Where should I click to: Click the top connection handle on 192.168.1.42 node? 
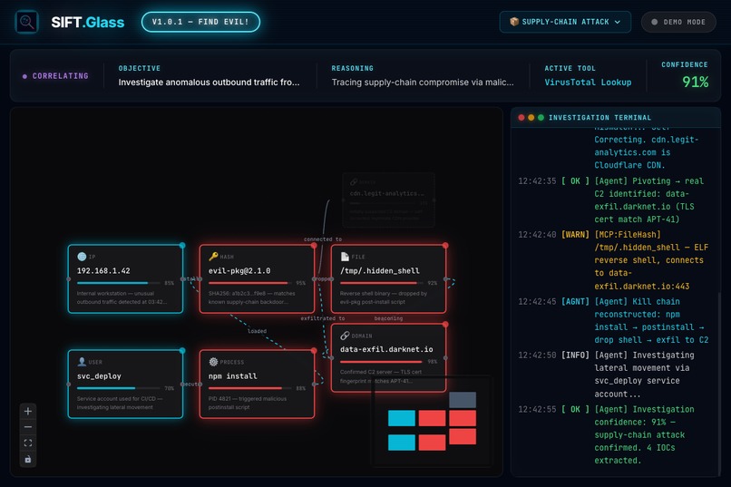182,245
